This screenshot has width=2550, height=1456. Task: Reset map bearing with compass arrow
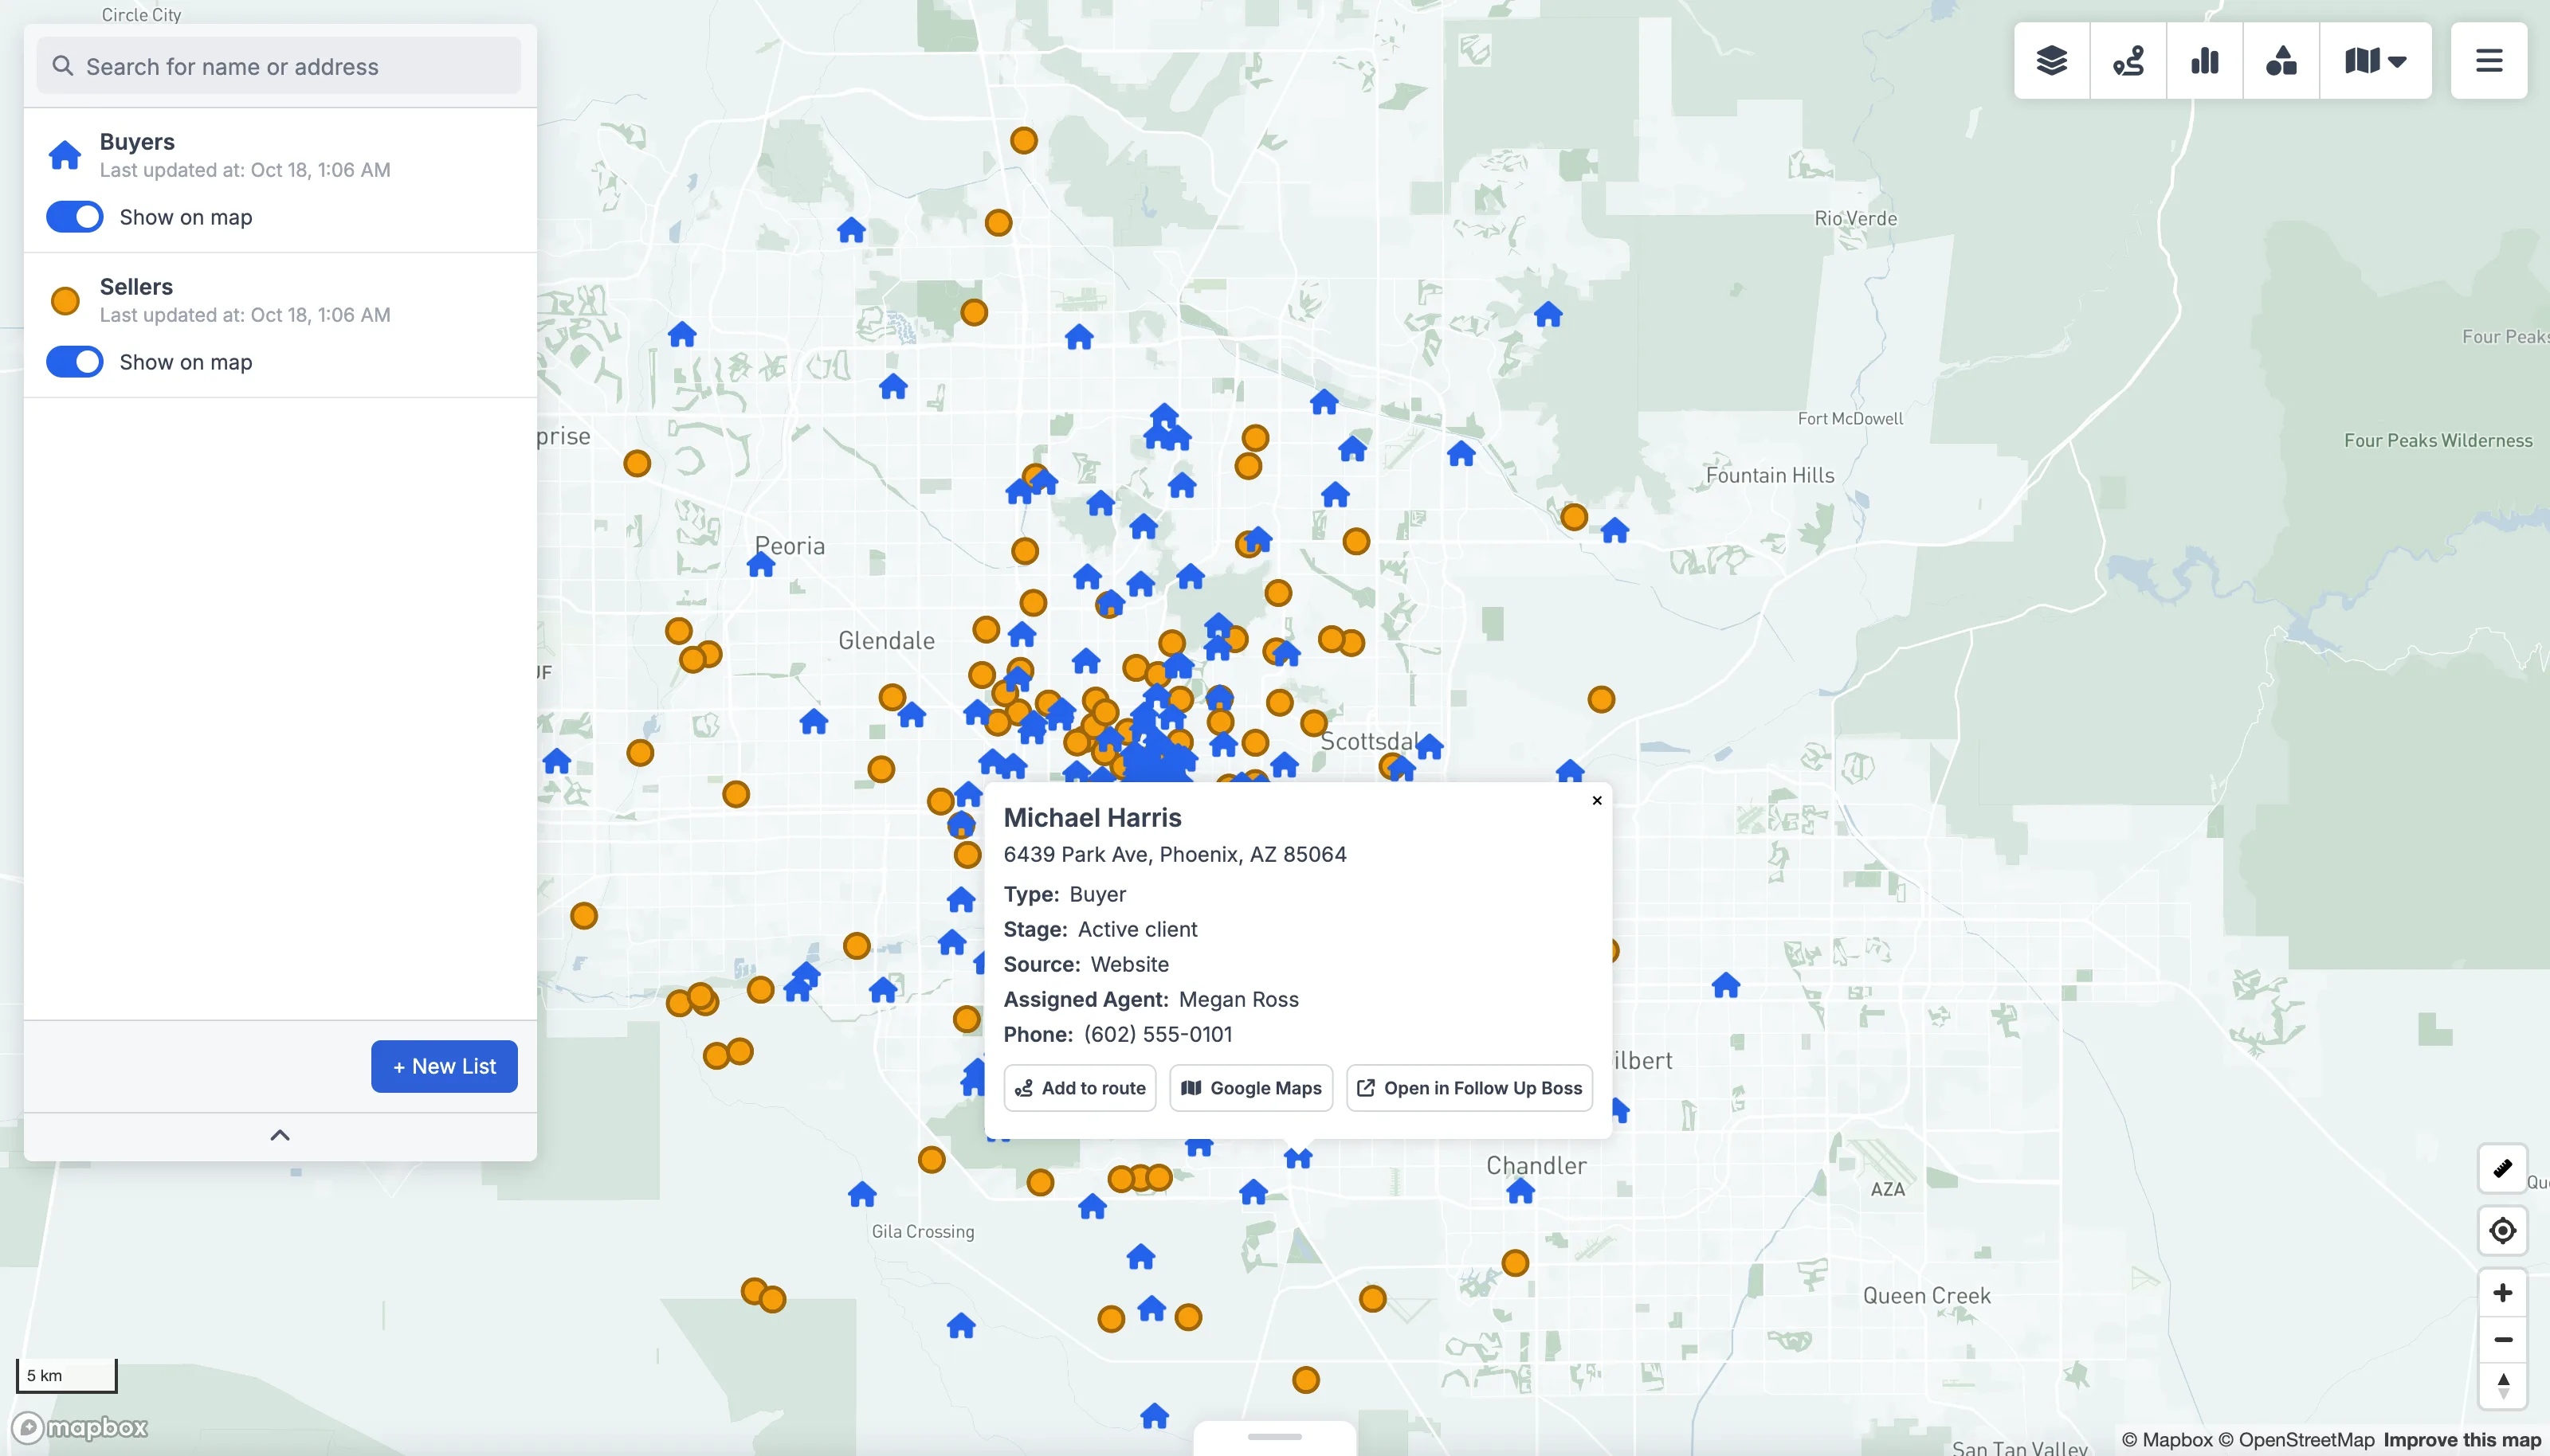click(x=2503, y=1385)
